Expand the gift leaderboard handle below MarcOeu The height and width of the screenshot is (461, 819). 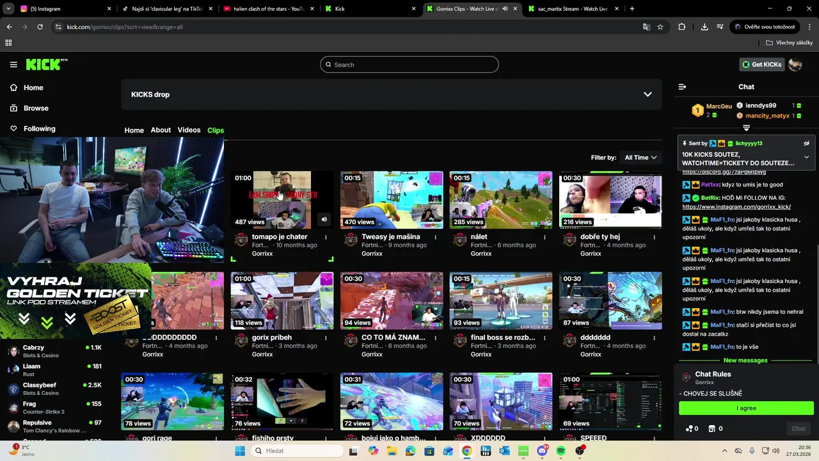point(746,128)
